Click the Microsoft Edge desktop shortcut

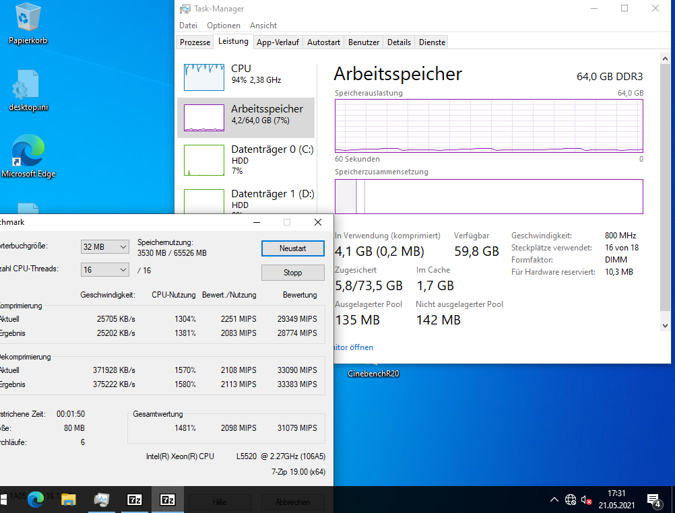(x=28, y=156)
